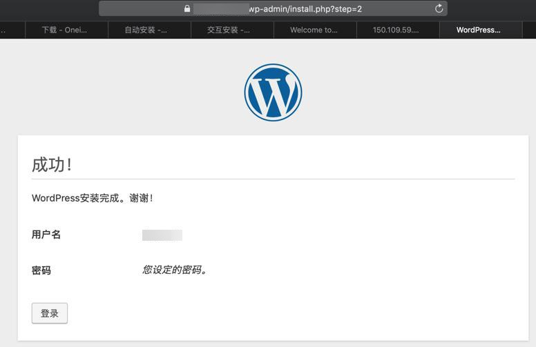Click the 登录 login button
Image resolution: width=536 pixels, height=347 pixels.
(x=50, y=313)
